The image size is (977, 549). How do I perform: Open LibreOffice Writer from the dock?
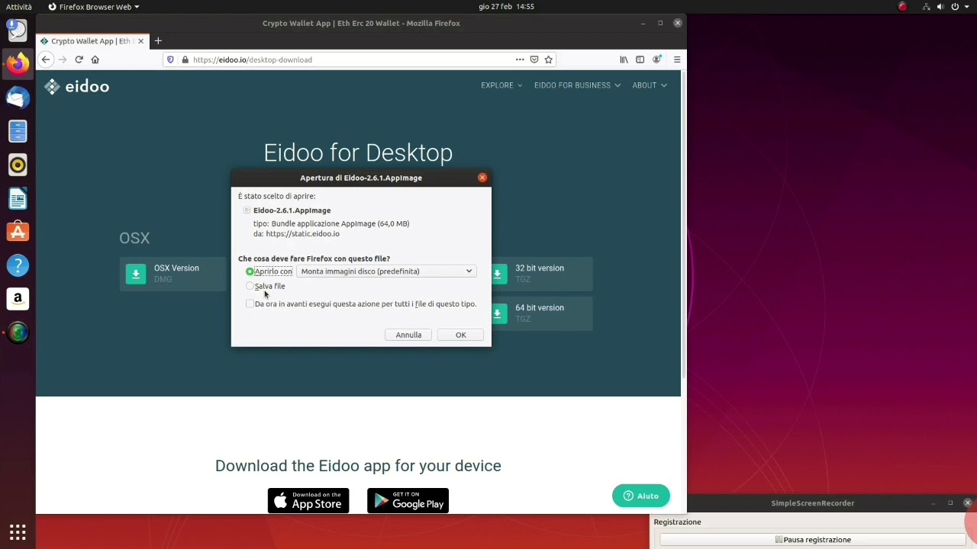point(18,198)
